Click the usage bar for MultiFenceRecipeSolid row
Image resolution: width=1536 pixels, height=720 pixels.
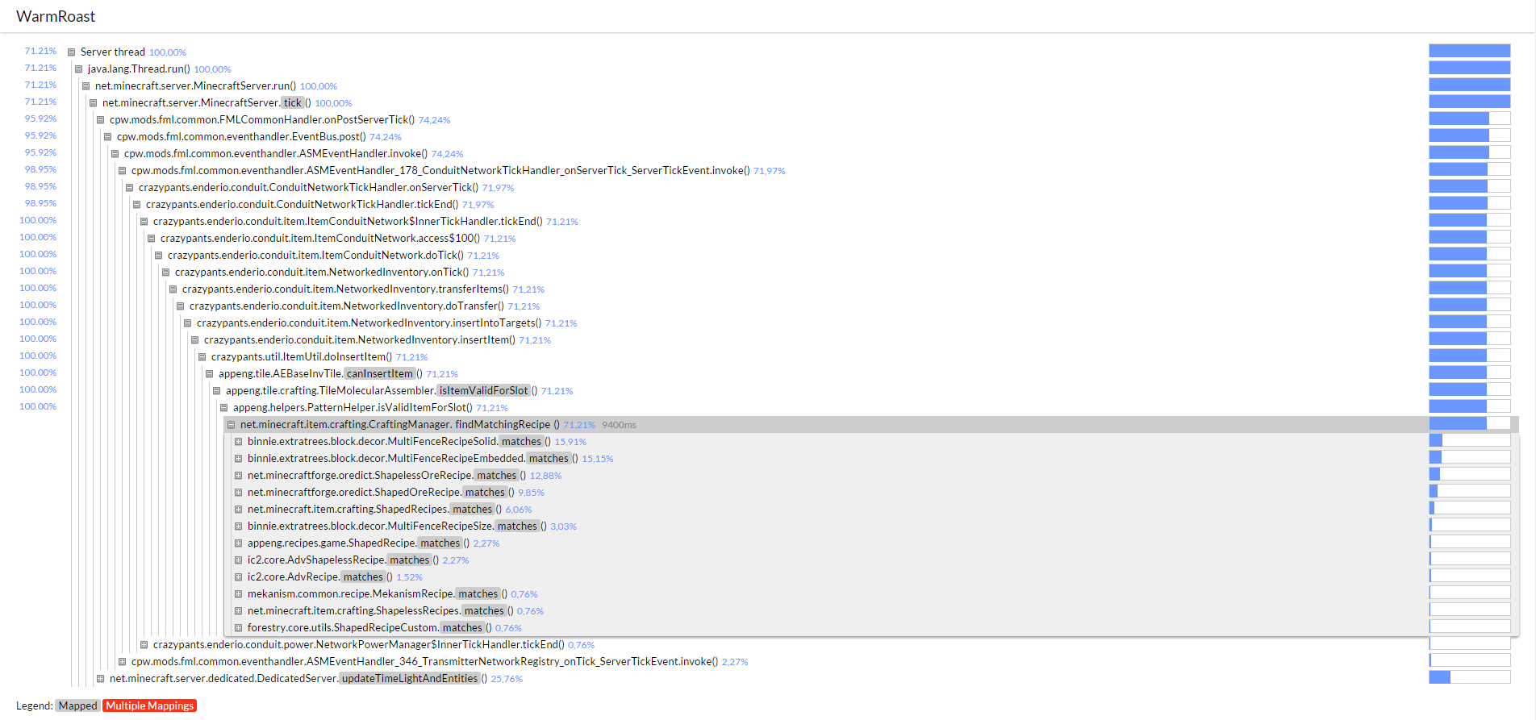[1469, 440]
